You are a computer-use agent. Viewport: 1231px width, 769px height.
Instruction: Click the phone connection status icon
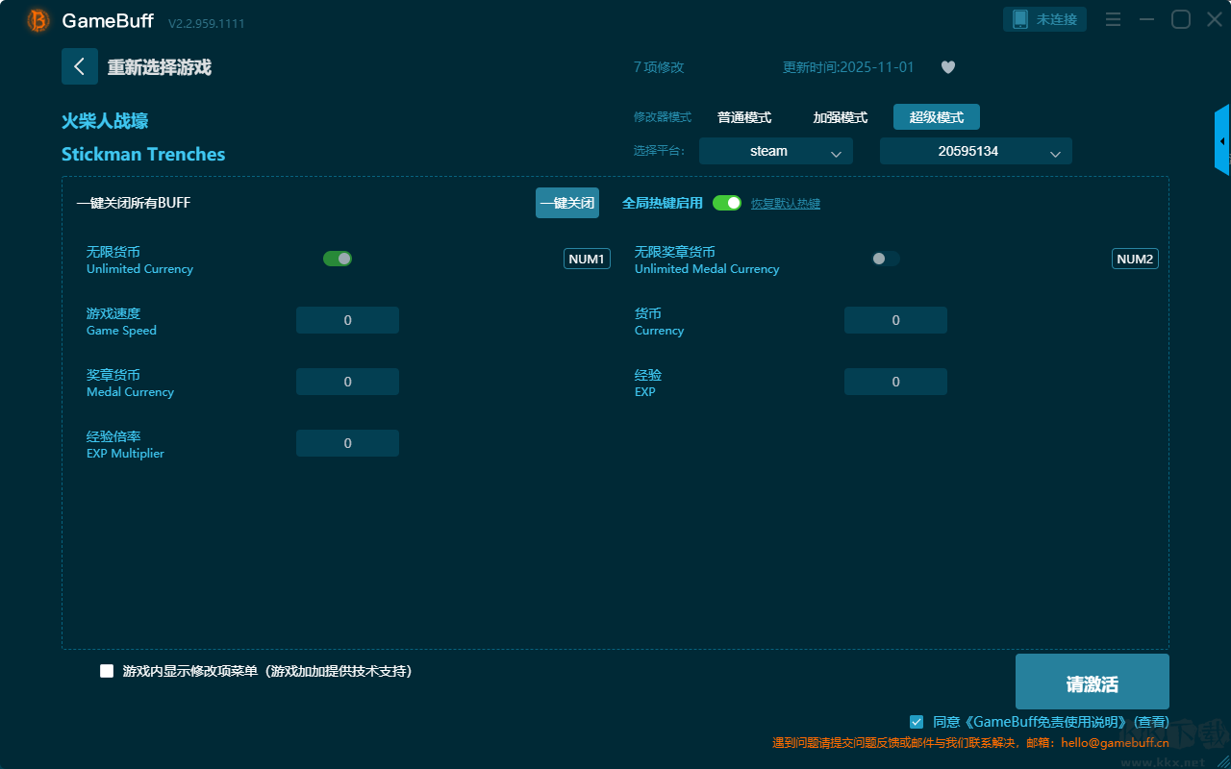[x=1020, y=20]
